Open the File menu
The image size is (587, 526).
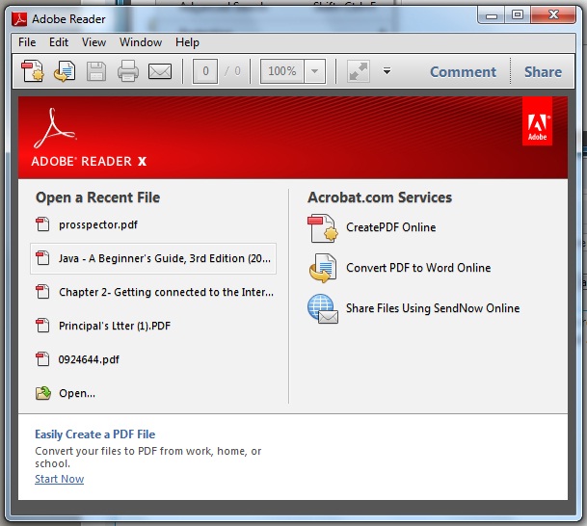pyautogui.click(x=27, y=42)
